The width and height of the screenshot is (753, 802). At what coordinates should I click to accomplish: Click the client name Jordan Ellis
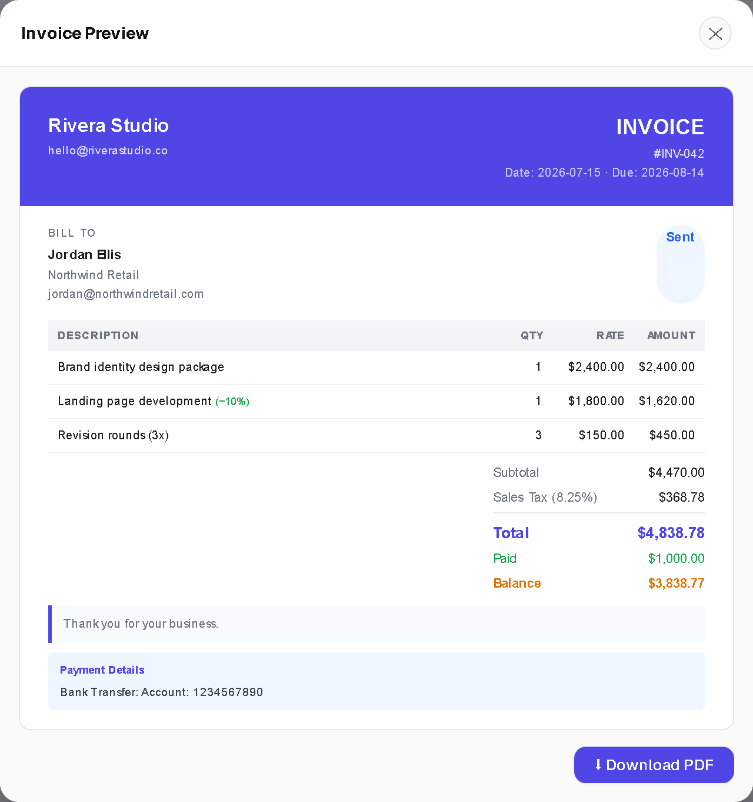[85, 254]
